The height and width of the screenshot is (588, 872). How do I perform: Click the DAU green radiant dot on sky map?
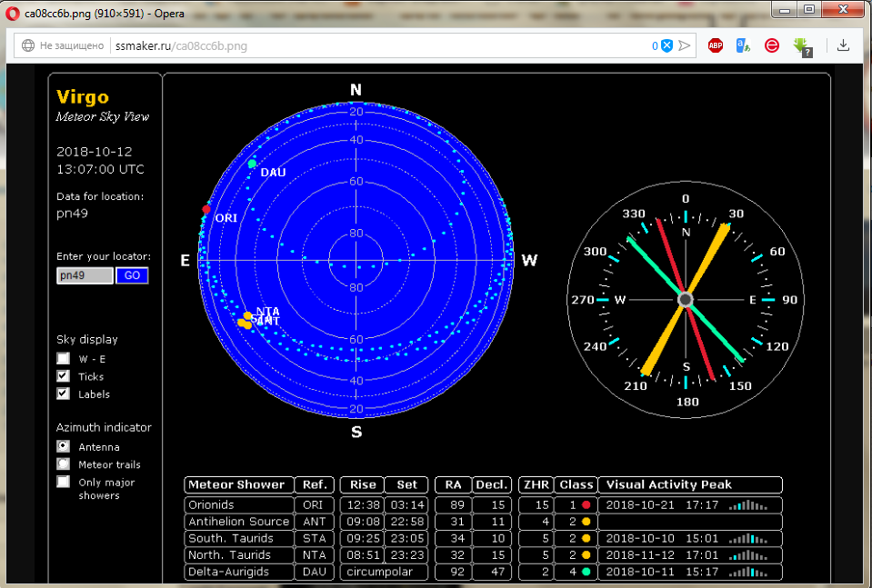[x=252, y=164]
